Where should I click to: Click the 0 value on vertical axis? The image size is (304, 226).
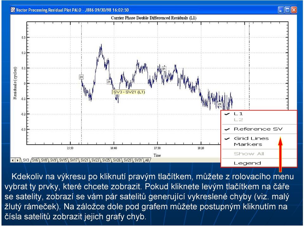[x=25, y=84]
